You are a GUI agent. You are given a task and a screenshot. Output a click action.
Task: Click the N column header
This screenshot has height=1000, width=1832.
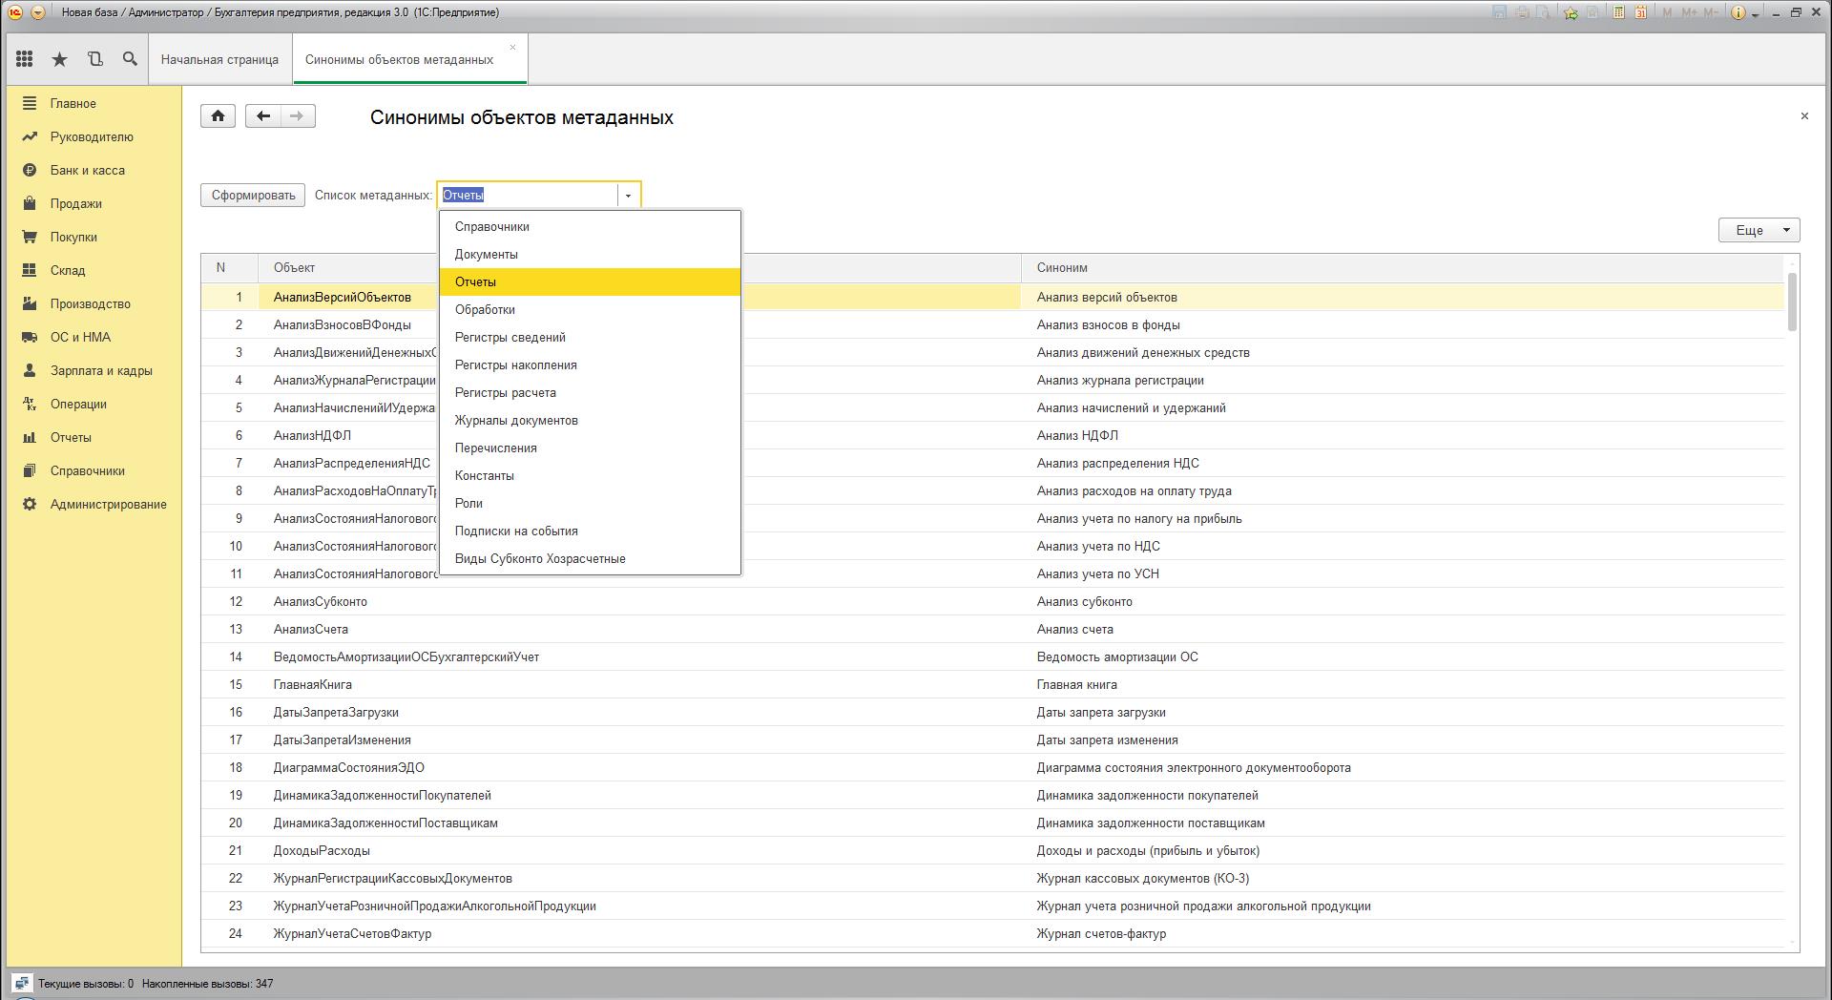click(229, 268)
